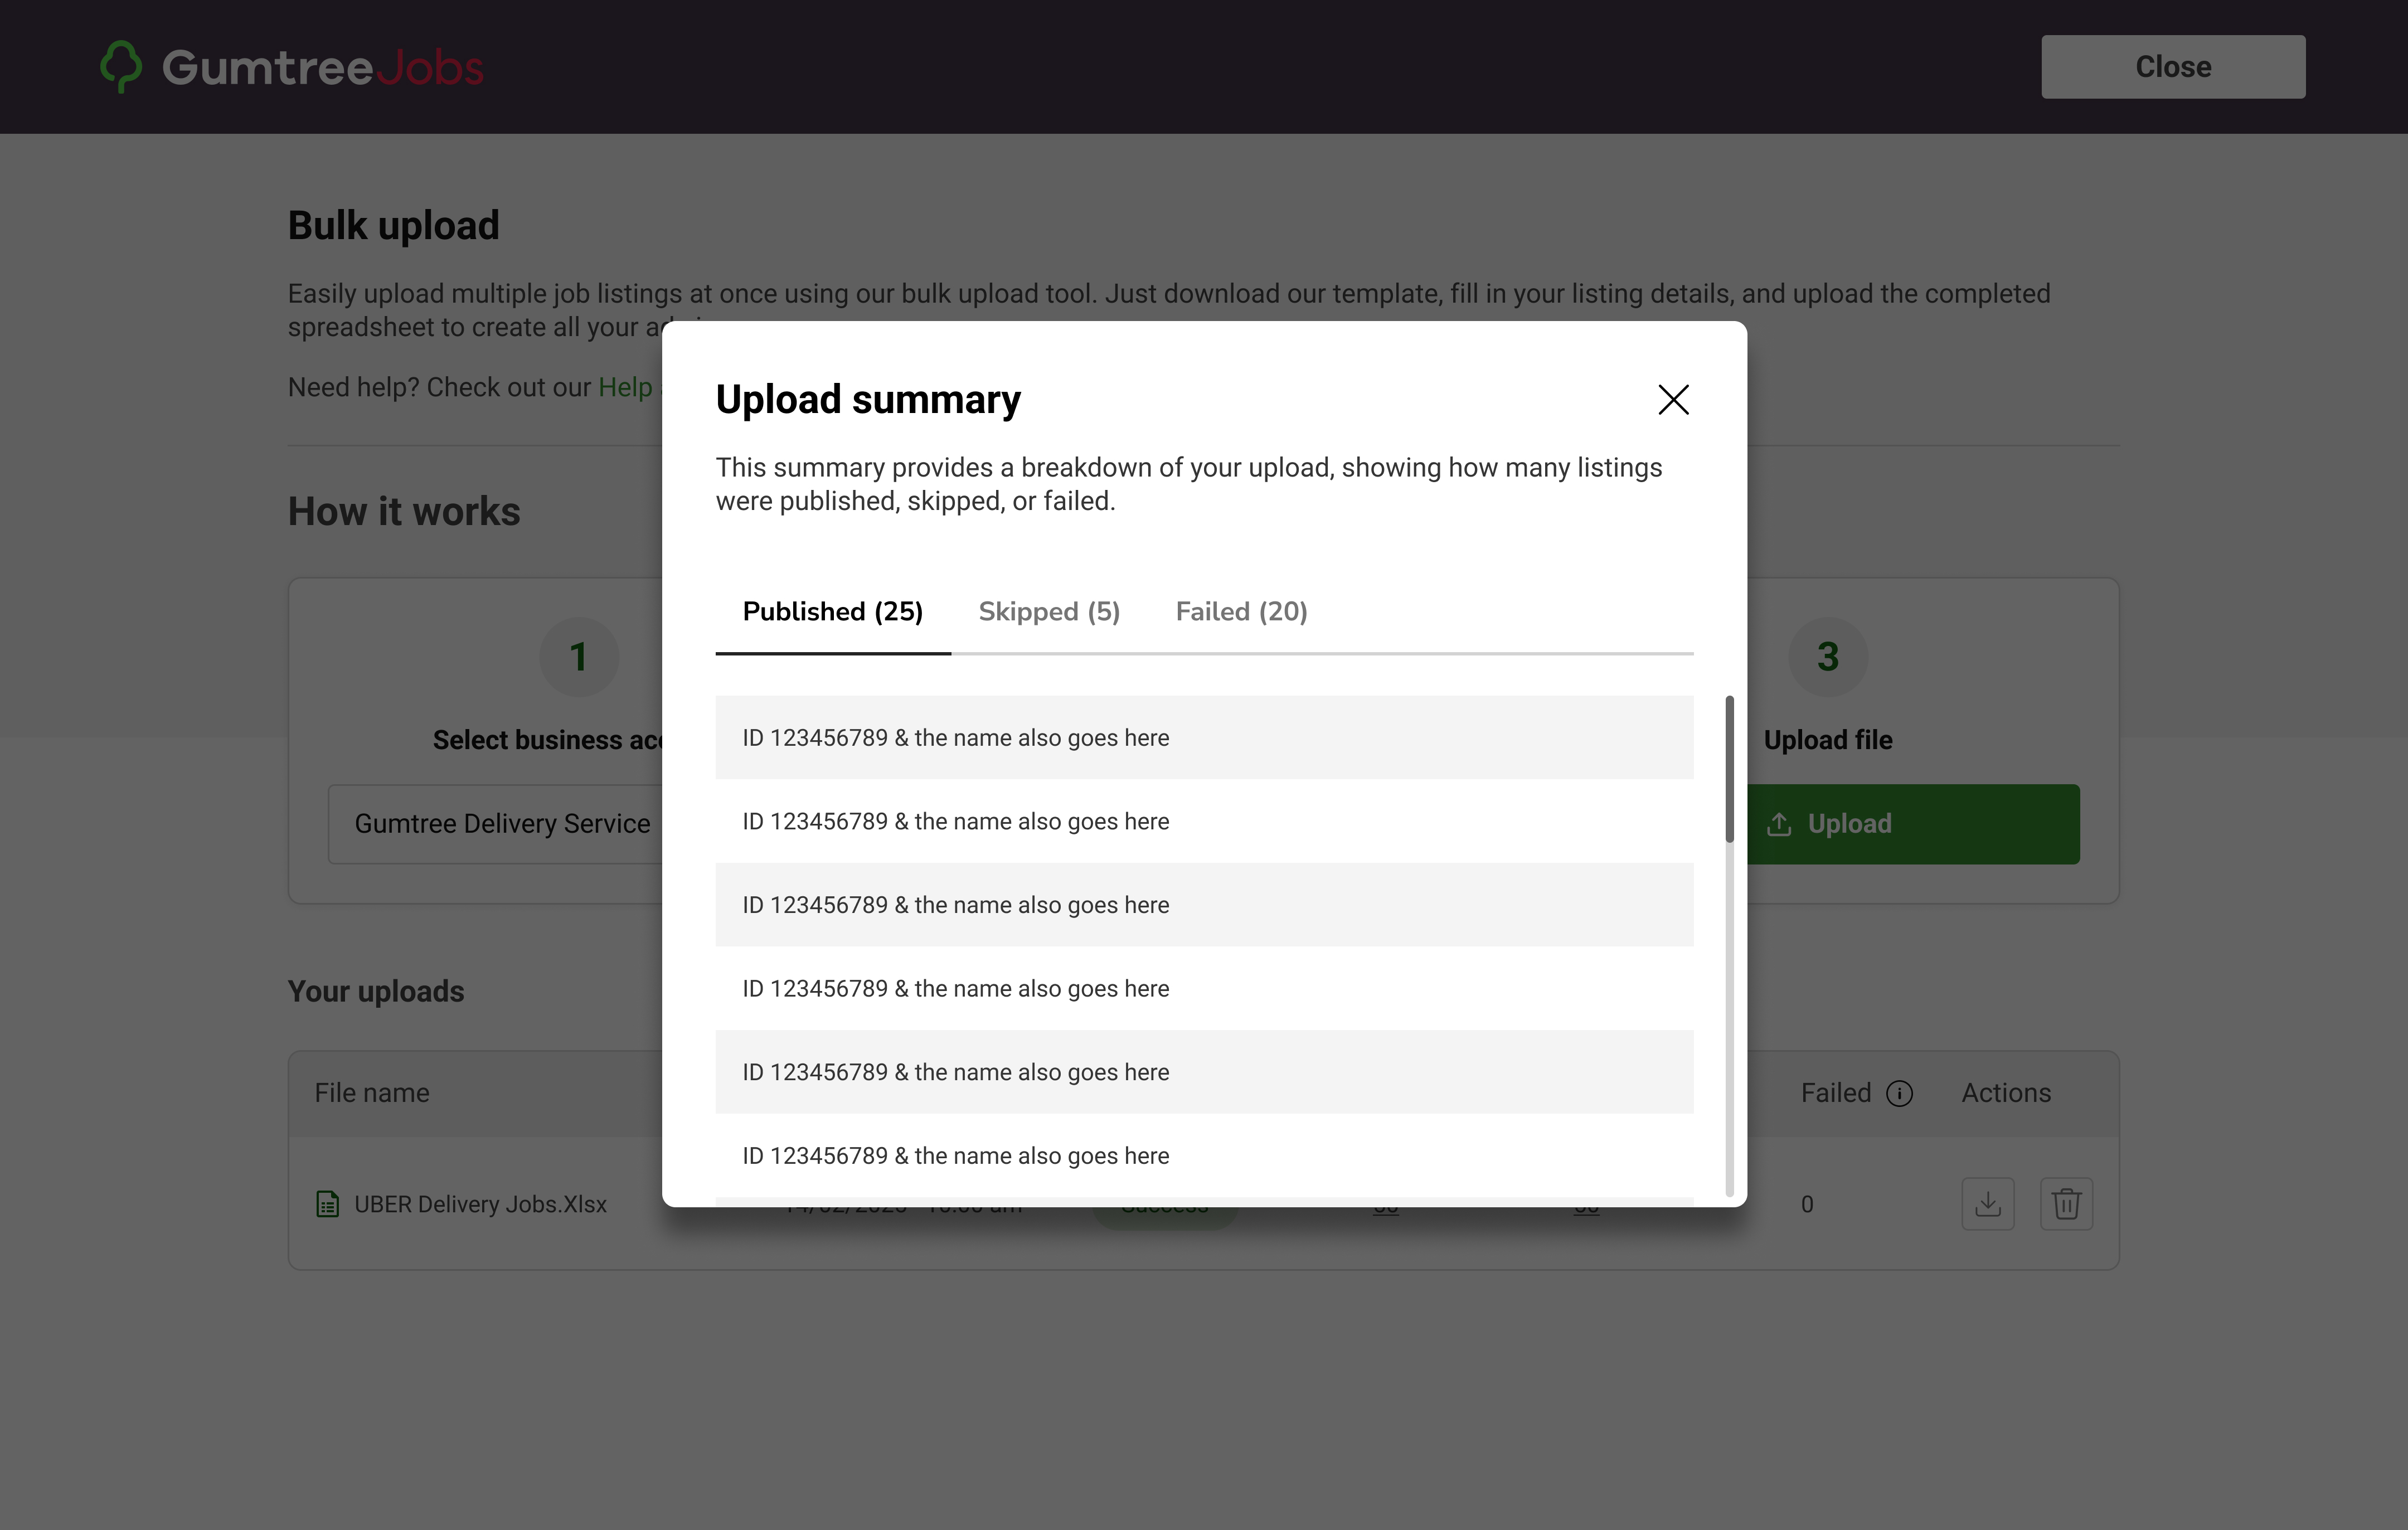Click the Upload summary heading
Screen dimensions: 2408x1530
tap(868, 400)
